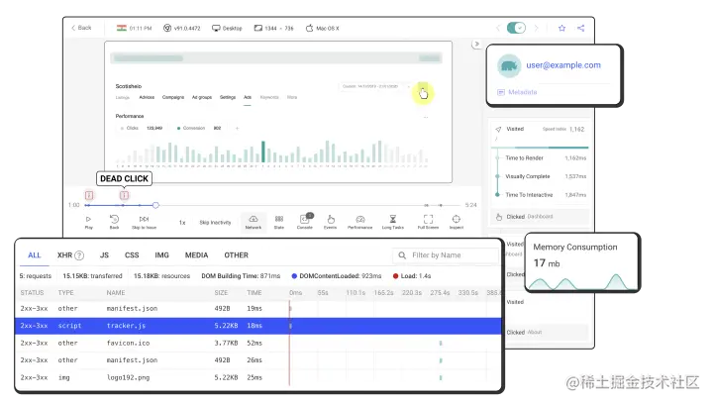The width and height of the screenshot is (713, 404).
Task: Click the replay timeline progress handle
Action: (155, 205)
